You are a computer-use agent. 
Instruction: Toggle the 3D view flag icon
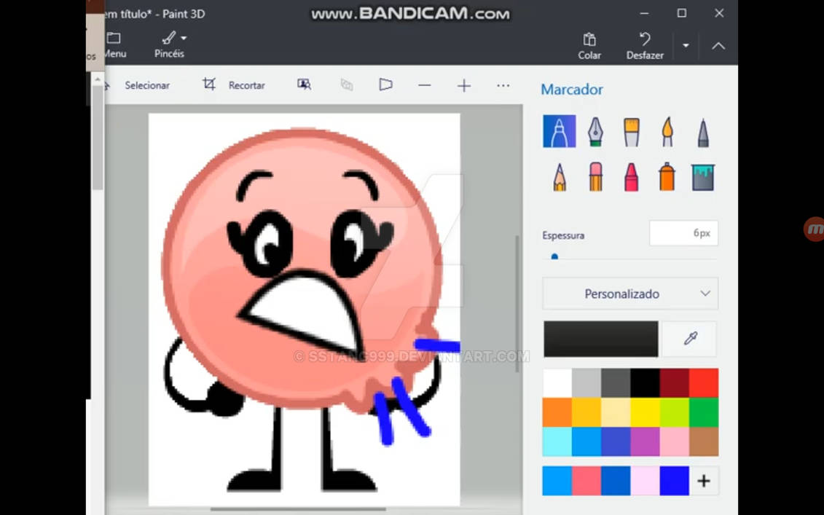tap(385, 84)
